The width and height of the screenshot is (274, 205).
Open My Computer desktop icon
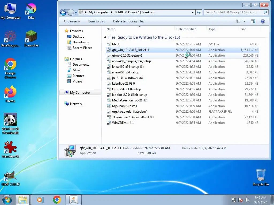tap(10, 11)
